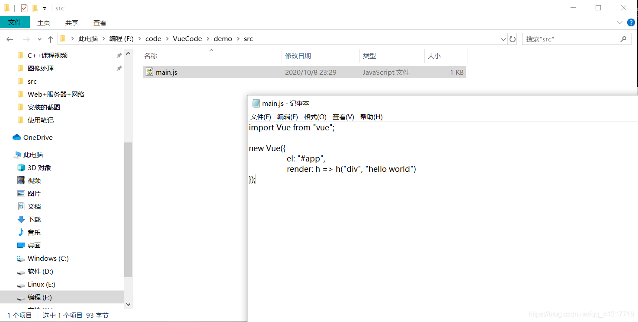Click the 软件 (D:) drive icon
Screen dimensions: 638x322
tap(21, 272)
